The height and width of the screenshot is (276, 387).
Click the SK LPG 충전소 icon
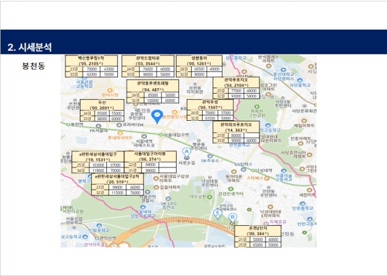[x=168, y=199]
